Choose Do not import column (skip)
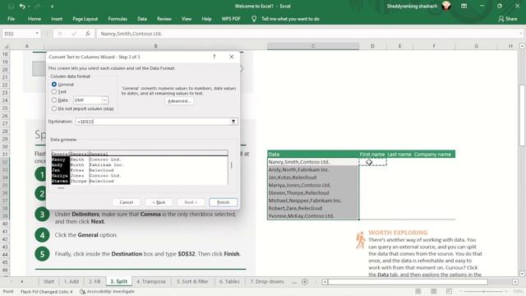This screenshot has height=296, width=526. pyautogui.click(x=54, y=109)
